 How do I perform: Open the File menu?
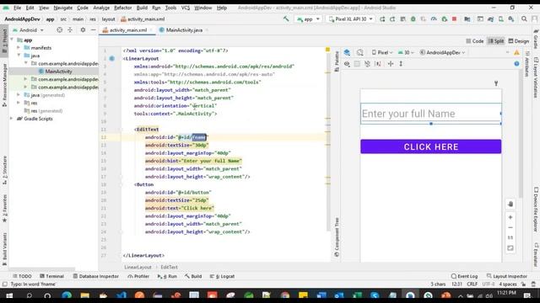point(17,8)
